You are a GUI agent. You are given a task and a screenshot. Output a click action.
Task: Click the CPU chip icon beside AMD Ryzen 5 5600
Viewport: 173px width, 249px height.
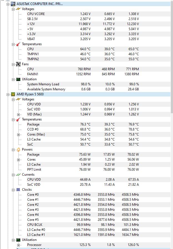pos(13,94)
